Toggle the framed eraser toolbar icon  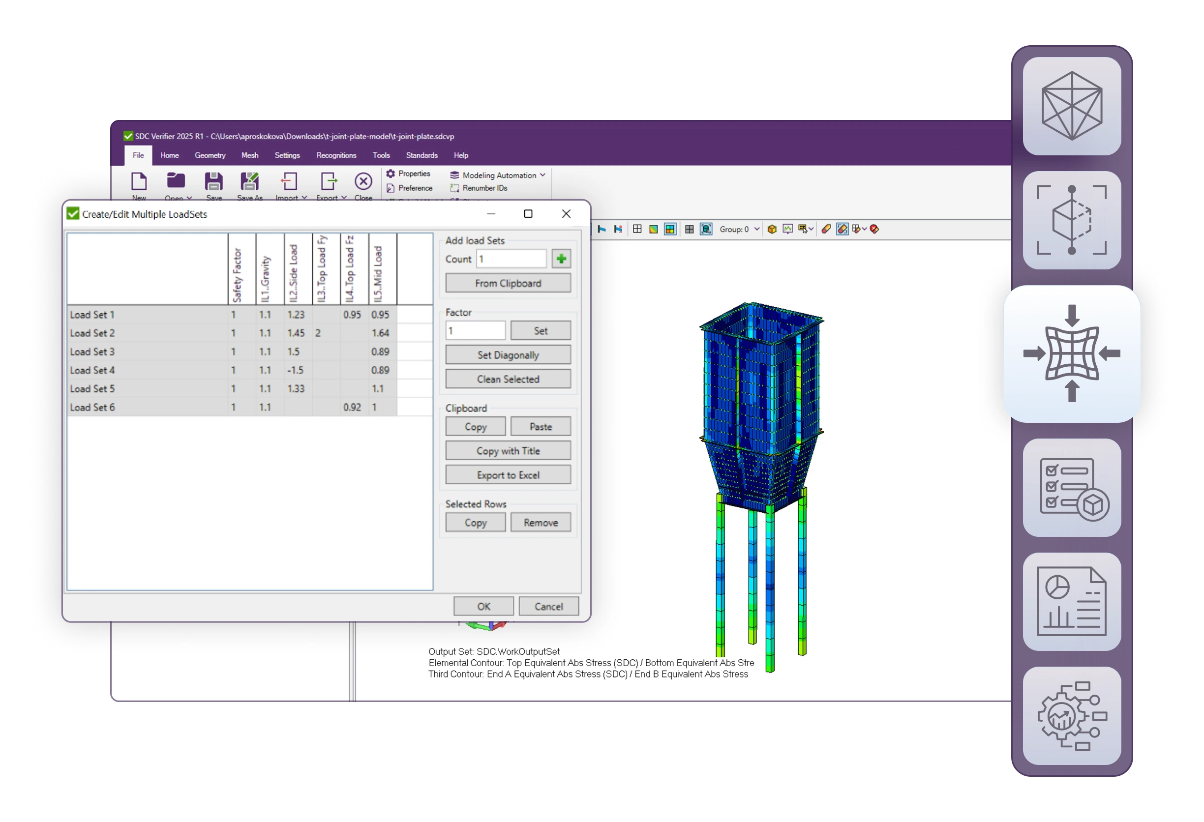pyautogui.click(x=843, y=229)
